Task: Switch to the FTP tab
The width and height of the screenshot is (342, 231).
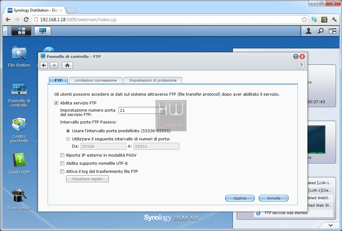Action: point(58,80)
